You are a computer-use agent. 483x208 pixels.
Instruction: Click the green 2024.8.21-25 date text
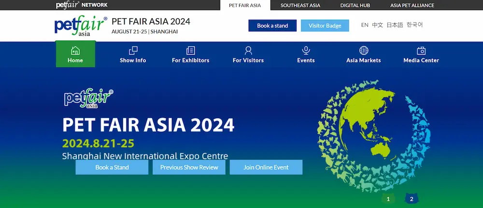(x=98, y=143)
